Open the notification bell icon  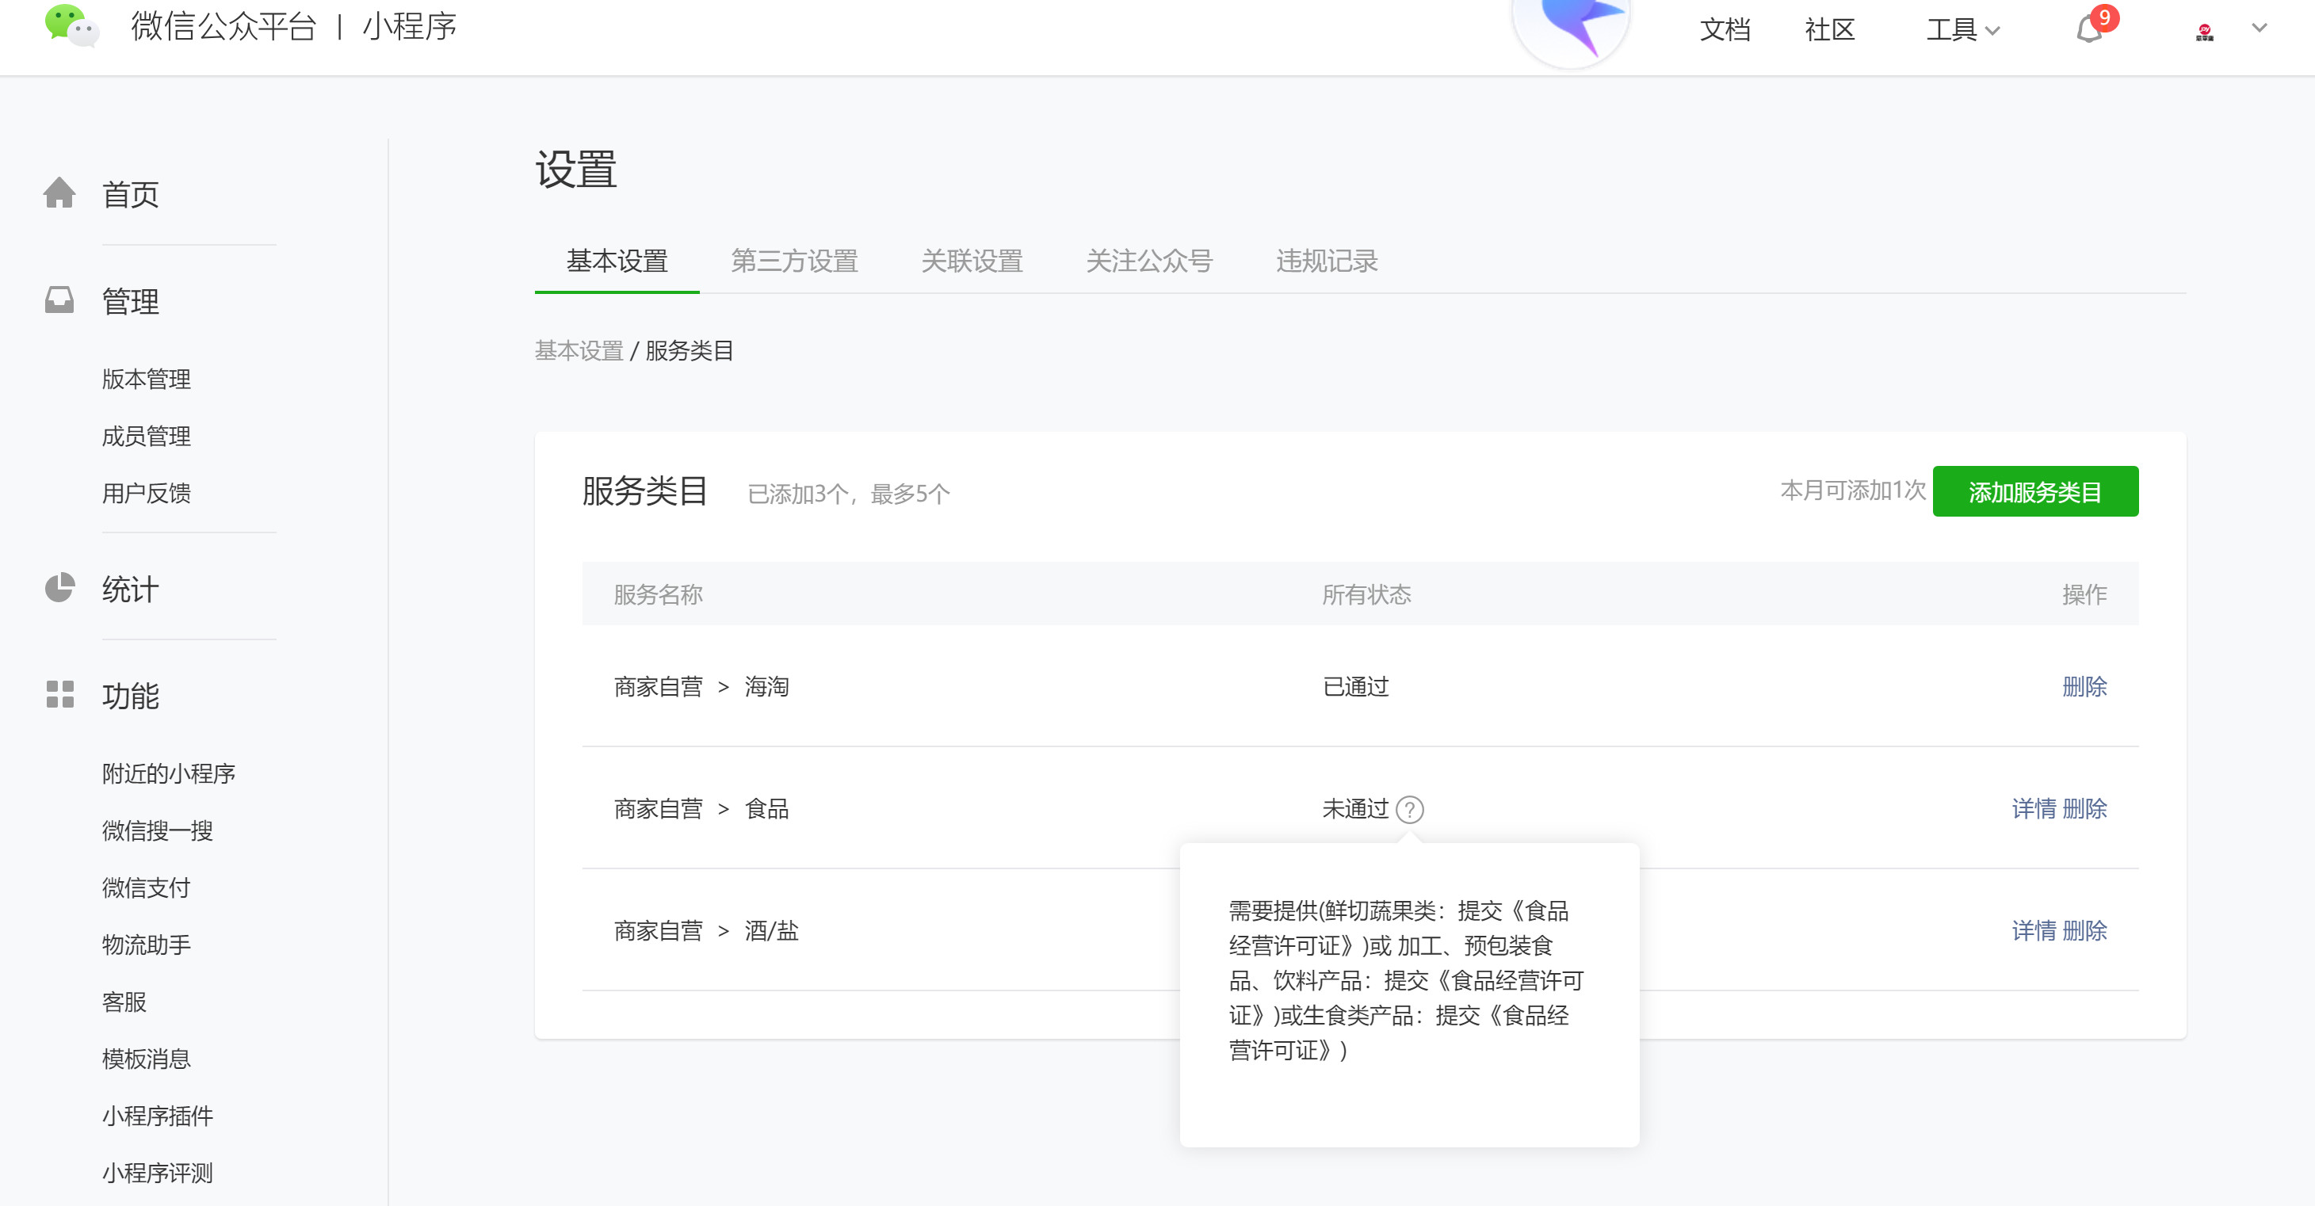tap(2089, 29)
